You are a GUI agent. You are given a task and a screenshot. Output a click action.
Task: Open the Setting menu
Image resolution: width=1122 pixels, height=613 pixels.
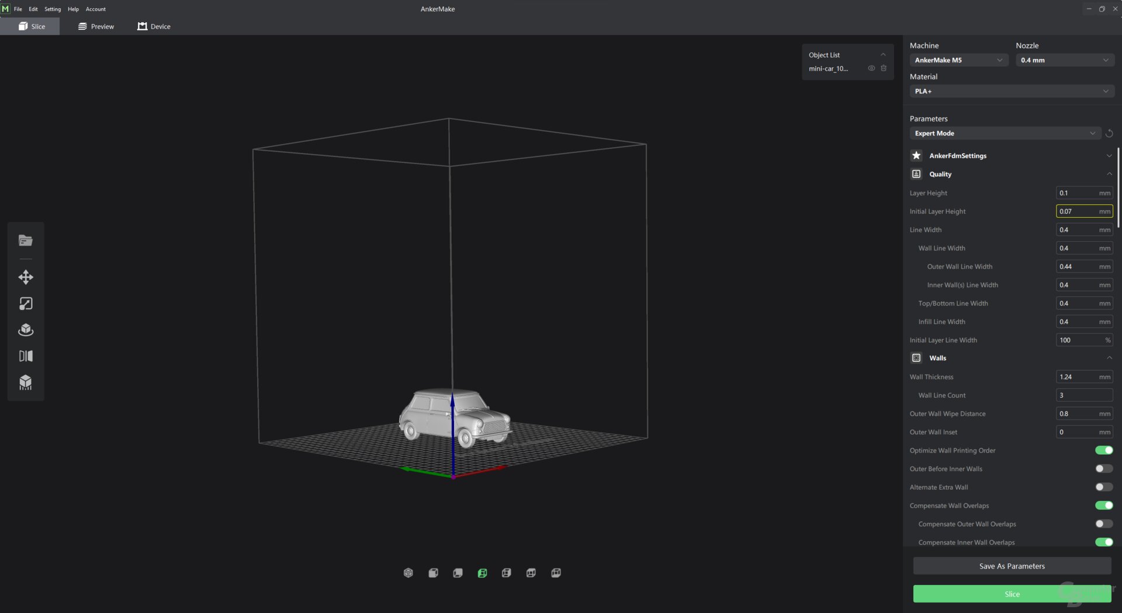tap(53, 9)
